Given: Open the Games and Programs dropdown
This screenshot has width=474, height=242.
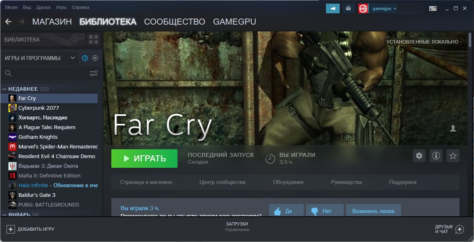Looking at the screenshot, I should pos(40,58).
